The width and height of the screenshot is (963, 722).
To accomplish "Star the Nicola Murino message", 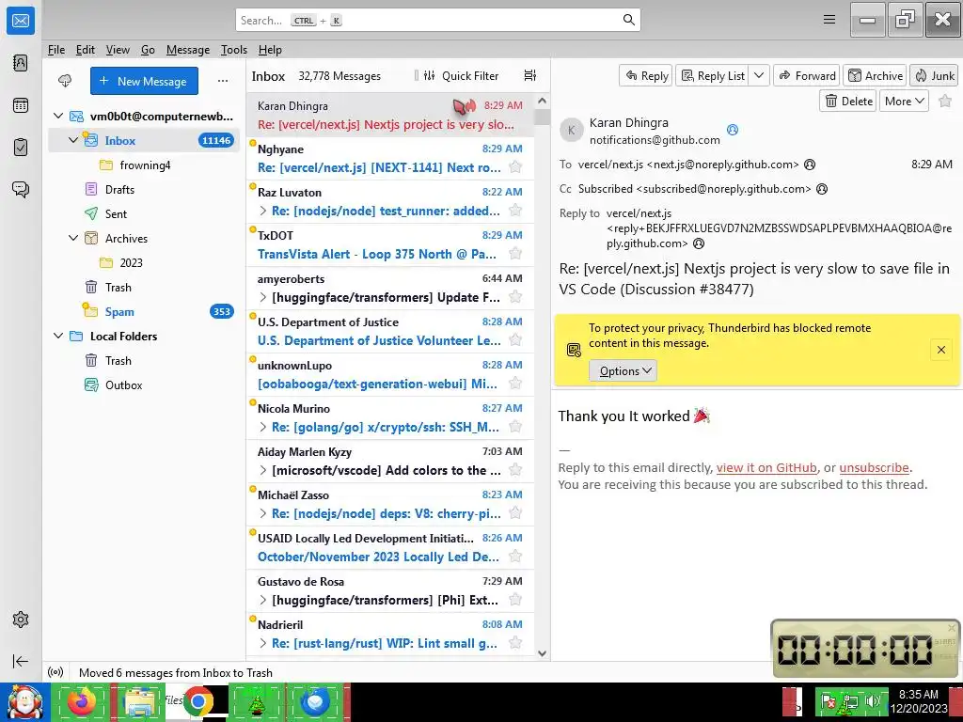I will point(515,427).
